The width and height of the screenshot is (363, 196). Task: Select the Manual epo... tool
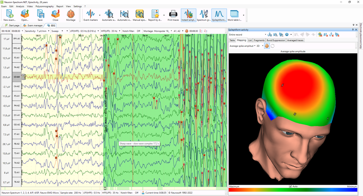tap(139, 15)
